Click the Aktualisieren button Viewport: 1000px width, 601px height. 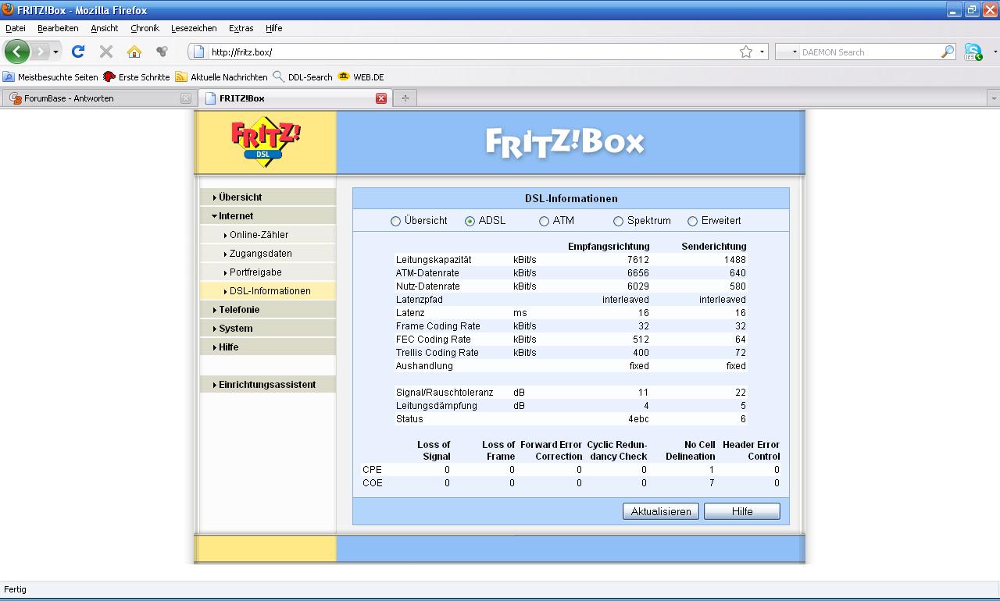(661, 511)
